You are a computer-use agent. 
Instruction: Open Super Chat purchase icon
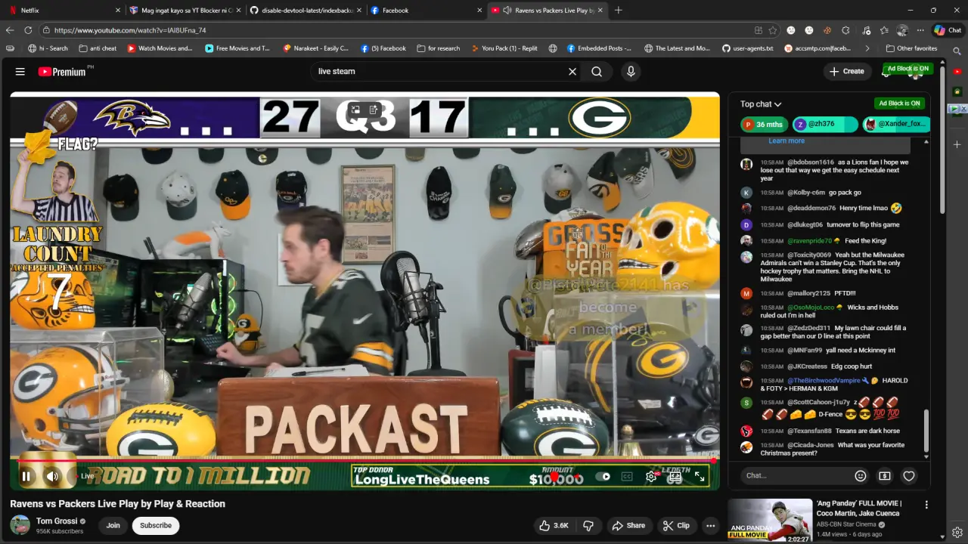click(885, 476)
